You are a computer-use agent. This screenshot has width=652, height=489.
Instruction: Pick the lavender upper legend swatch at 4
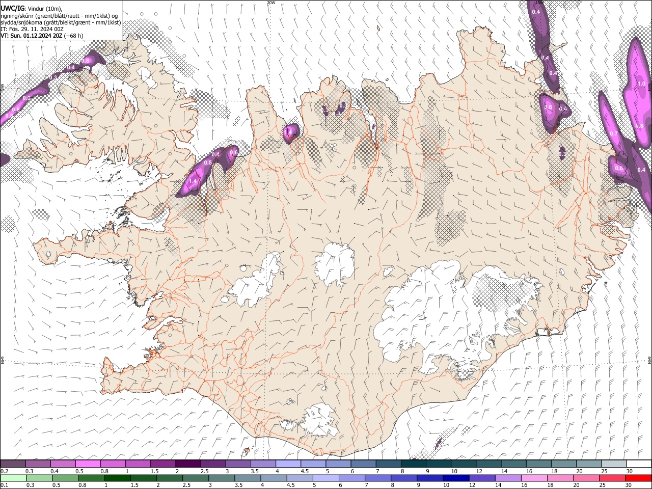click(x=289, y=464)
